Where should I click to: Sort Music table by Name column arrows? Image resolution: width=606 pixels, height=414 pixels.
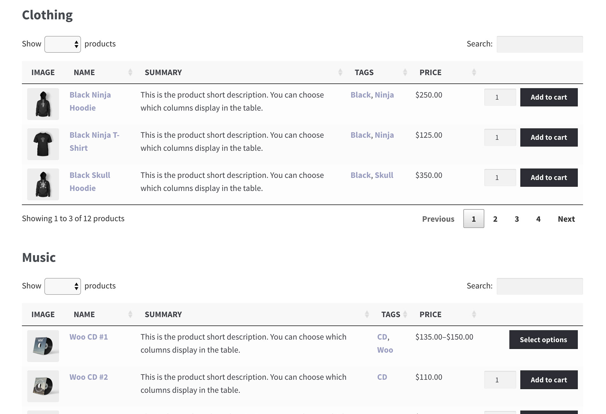click(x=130, y=314)
